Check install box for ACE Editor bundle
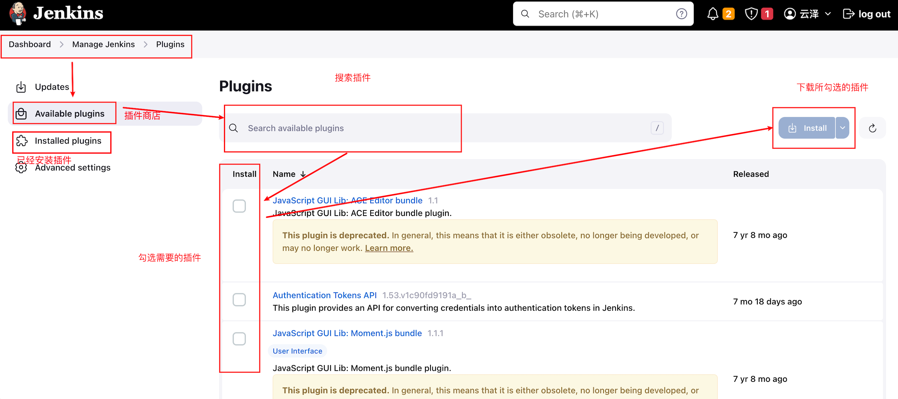The image size is (898, 399). [x=239, y=206]
